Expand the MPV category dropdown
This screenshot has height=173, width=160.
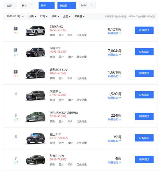coord(87,5)
